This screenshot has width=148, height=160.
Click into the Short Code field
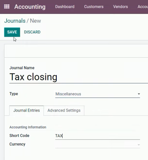tap(97, 136)
